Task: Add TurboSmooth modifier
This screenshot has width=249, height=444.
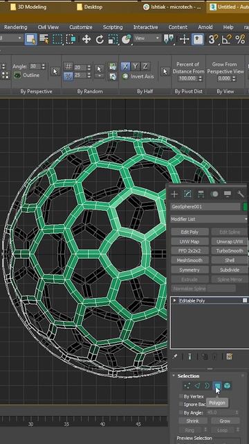Action: 230,250
